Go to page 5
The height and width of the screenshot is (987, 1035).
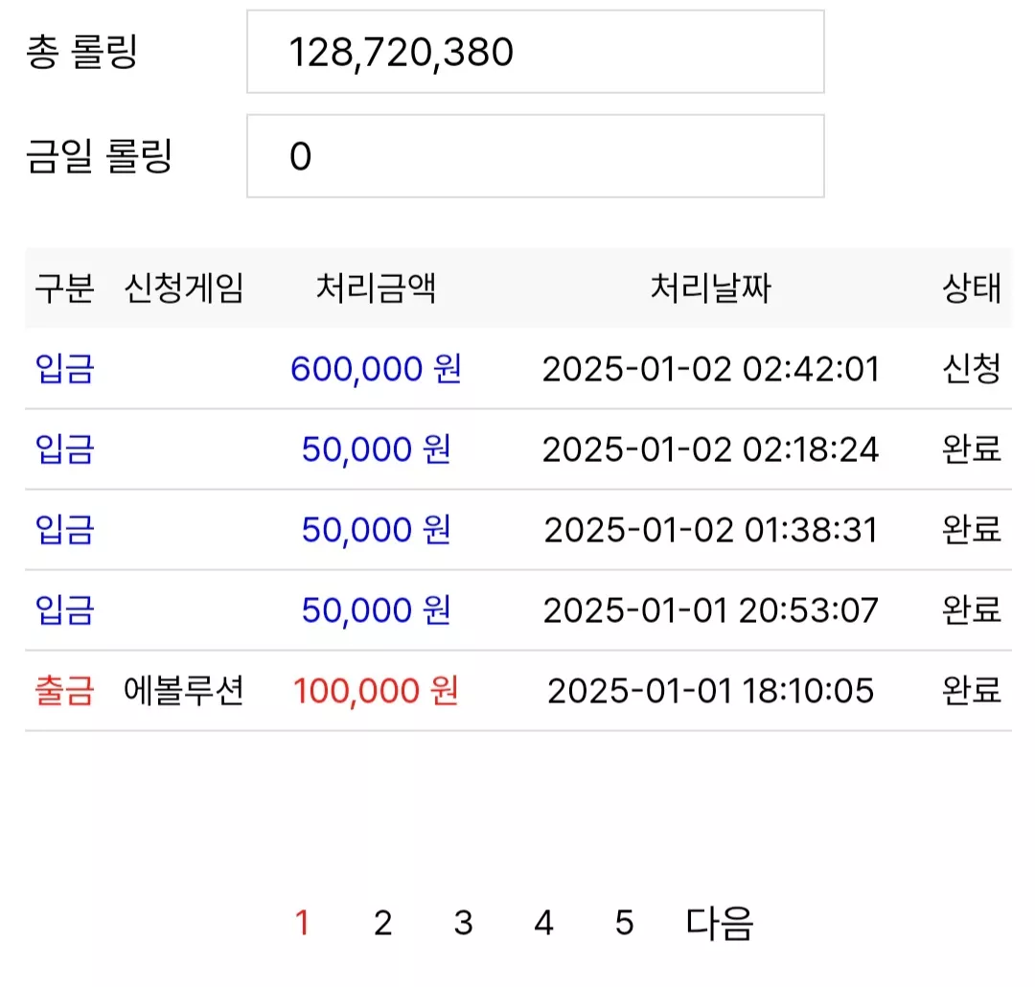pyautogui.click(x=625, y=922)
